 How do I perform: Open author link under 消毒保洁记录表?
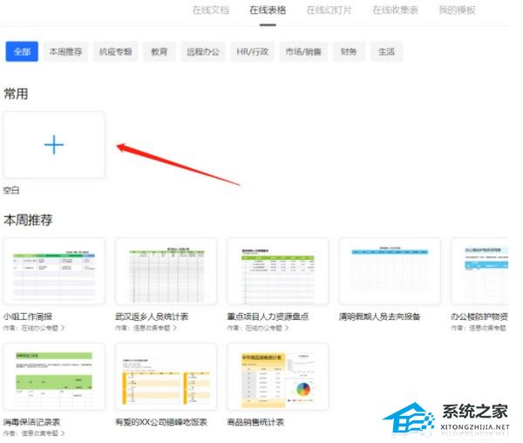[x=34, y=433]
